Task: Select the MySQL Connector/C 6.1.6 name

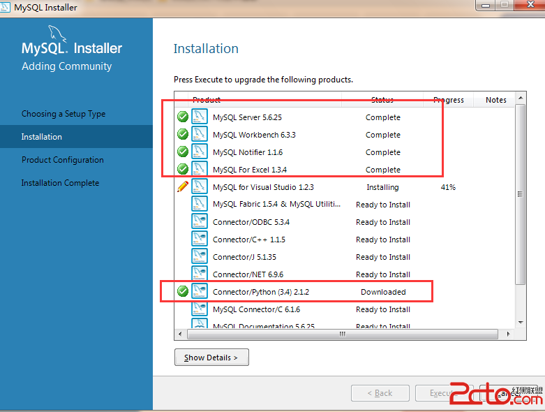Action: pos(257,309)
